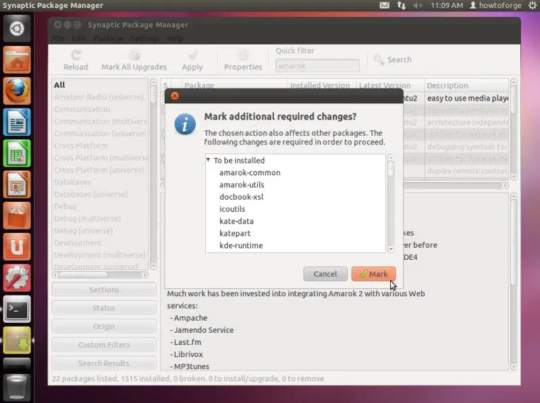Click the Custom Filters button
The height and width of the screenshot is (403, 540).
[x=104, y=345]
